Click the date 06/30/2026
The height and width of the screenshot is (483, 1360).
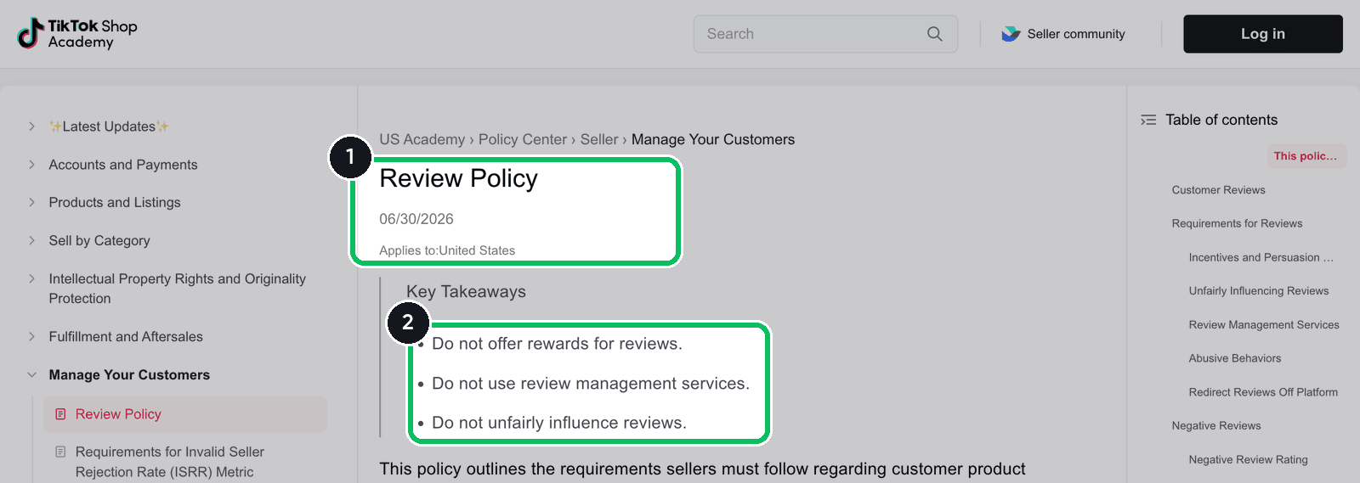pyautogui.click(x=416, y=219)
